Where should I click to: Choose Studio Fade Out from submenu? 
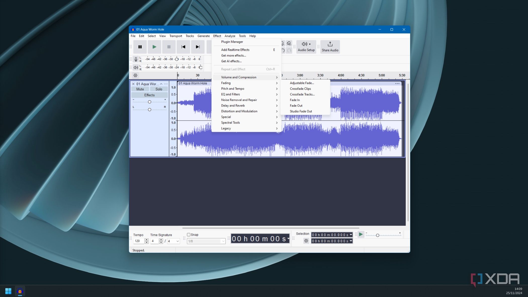coord(301,111)
